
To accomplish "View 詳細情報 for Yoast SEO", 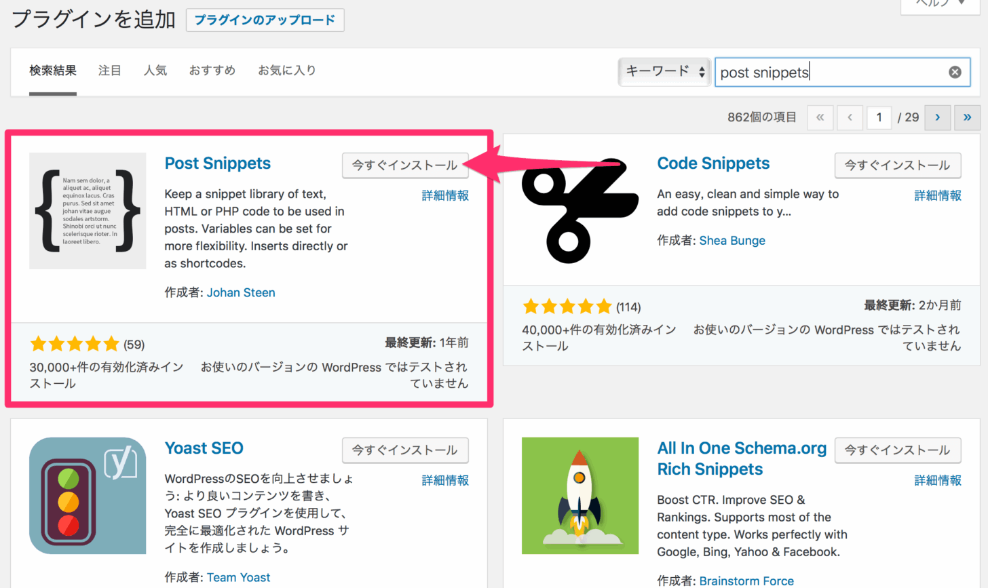I will click(x=445, y=480).
